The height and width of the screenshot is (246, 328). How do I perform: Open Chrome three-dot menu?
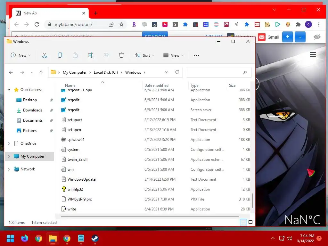(x=319, y=24)
